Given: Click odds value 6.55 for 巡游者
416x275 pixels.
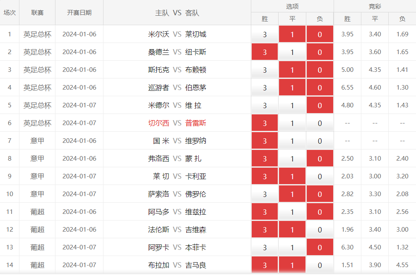Looking at the screenshot, I should (x=347, y=88).
